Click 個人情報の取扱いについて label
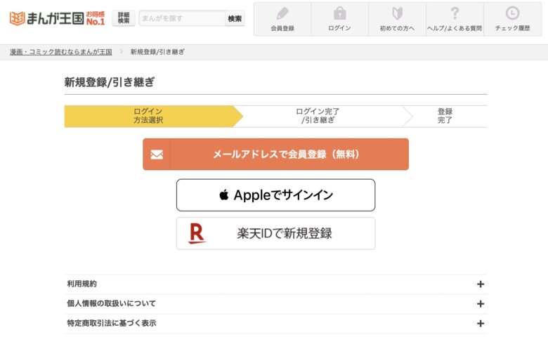The width and height of the screenshot is (548, 337). point(111,303)
